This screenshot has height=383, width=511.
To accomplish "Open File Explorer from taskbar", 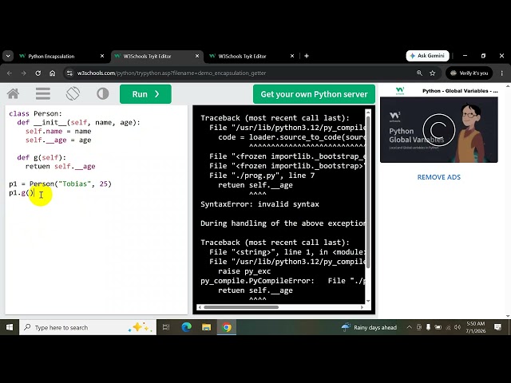I will tap(206, 327).
